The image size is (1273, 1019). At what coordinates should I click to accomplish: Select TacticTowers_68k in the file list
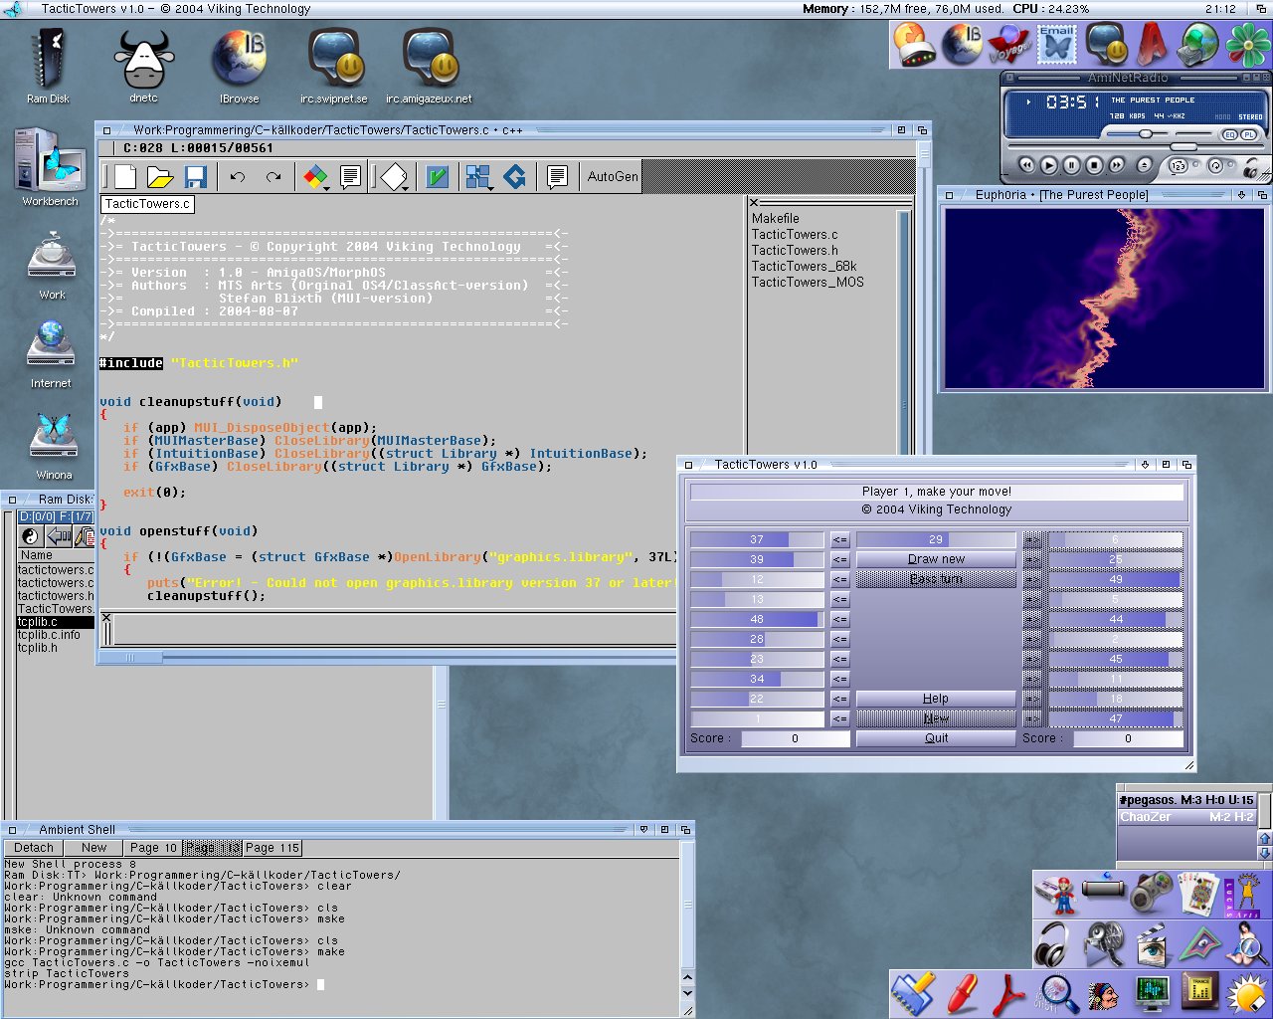pos(804,266)
